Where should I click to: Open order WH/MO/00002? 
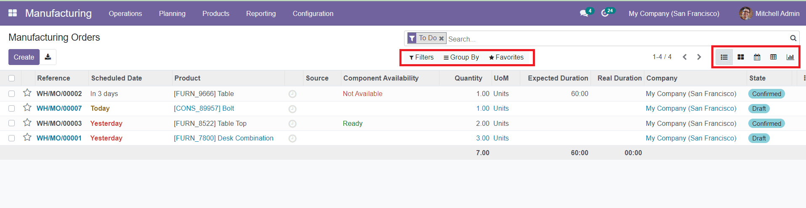tap(59, 94)
